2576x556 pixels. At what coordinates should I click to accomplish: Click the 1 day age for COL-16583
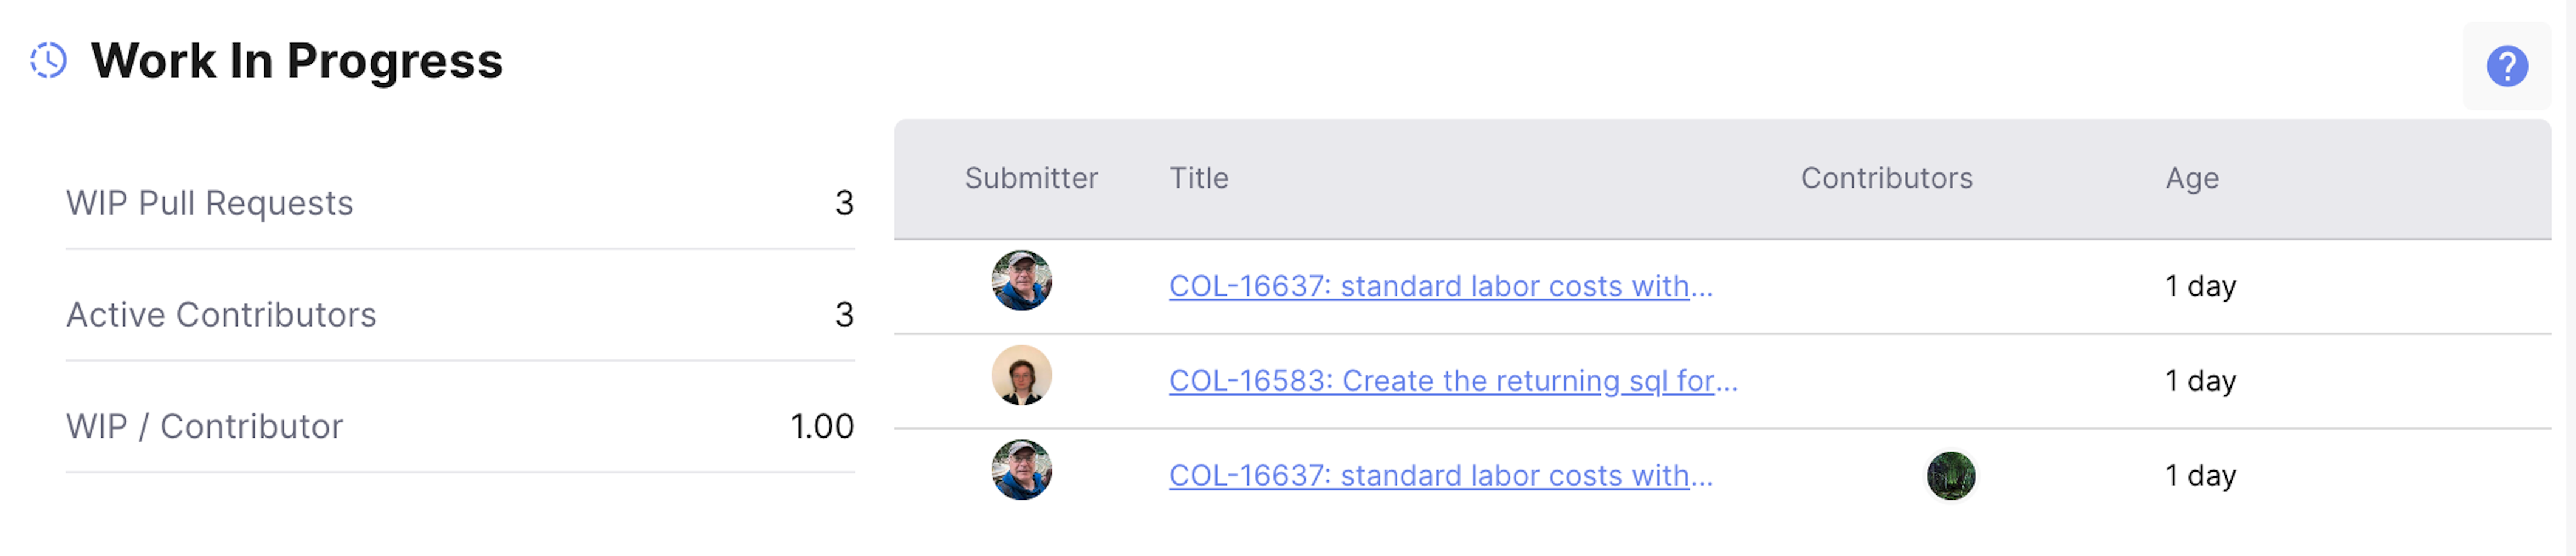click(2200, 381)
